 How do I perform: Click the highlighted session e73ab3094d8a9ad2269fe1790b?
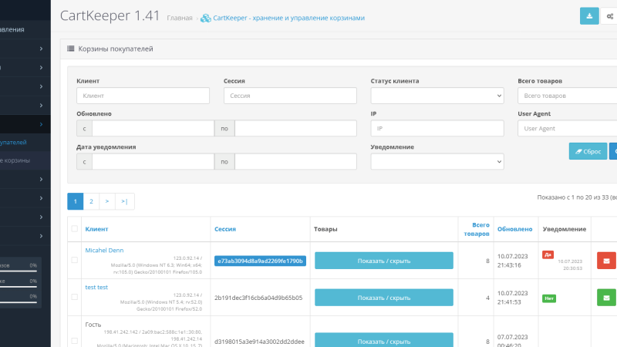pos(260,261)
